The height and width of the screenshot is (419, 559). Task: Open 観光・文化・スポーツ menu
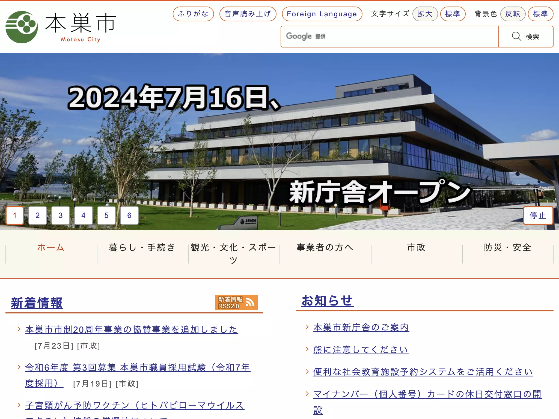point(234,254)
